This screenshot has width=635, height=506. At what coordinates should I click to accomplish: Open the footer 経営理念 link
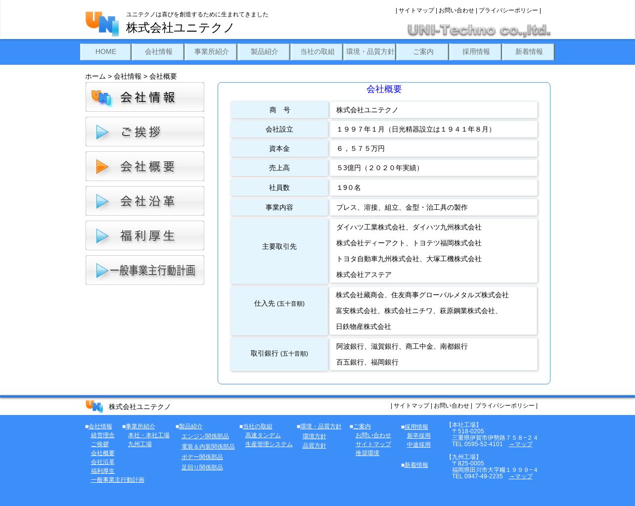(103, 435)
